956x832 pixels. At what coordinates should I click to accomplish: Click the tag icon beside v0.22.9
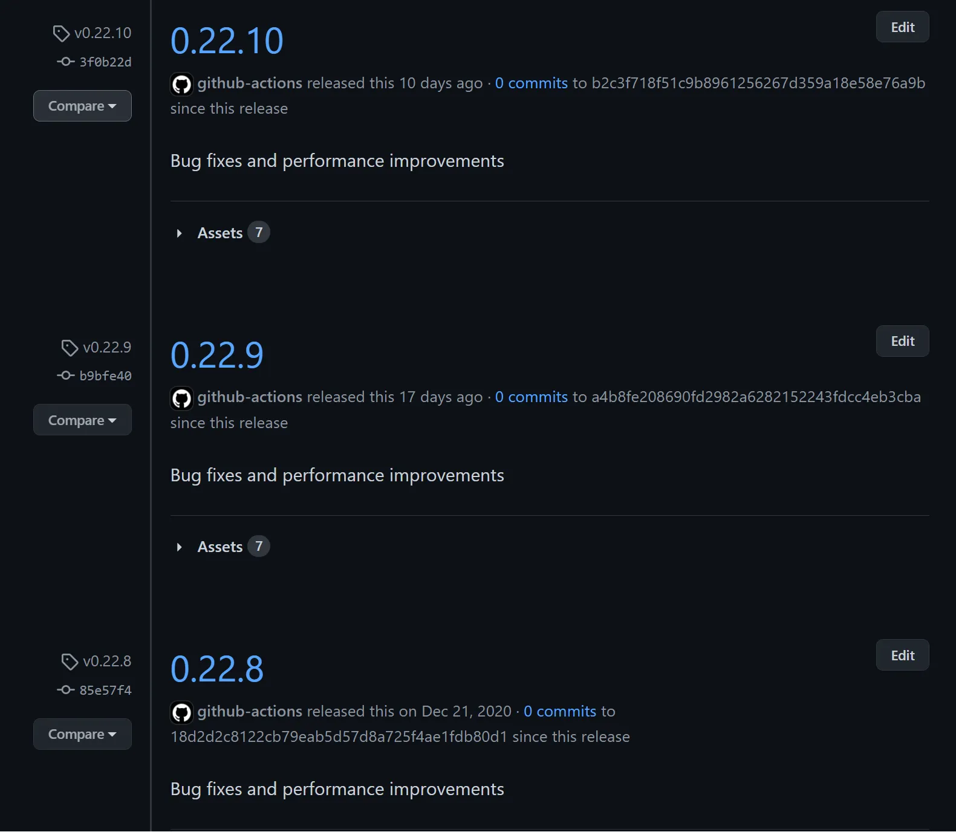(70, 348)
